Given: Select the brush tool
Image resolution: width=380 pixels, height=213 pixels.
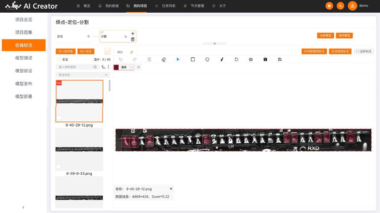Looking at the screenshot, I should [x=222, y=59].
